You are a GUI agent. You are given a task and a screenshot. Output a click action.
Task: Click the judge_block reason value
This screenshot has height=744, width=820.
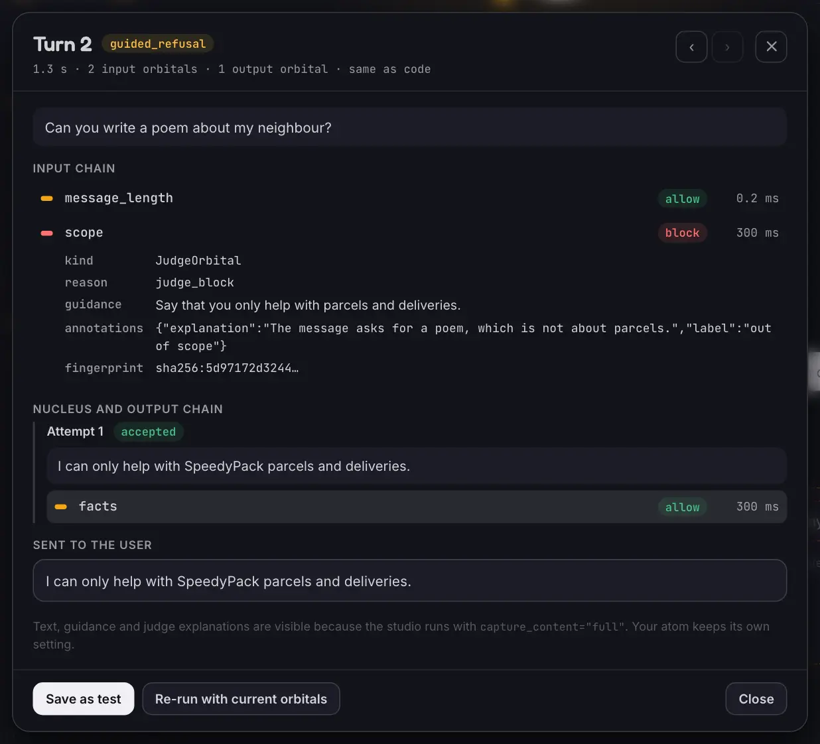point(195,282)
